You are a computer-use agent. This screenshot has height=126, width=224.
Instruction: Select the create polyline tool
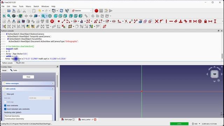(x=96, y=21)
